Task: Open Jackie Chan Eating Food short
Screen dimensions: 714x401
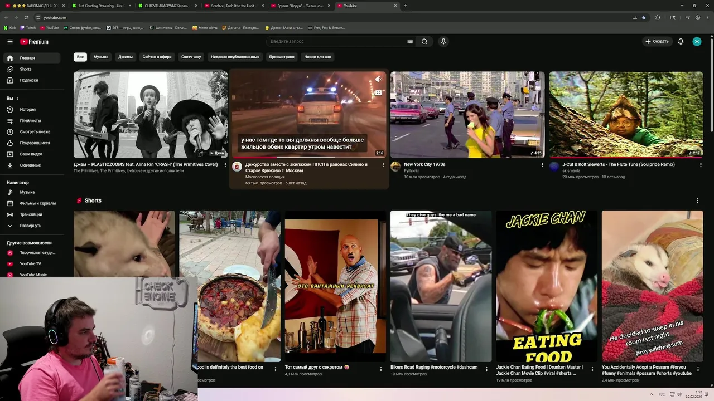Action: coord(547,286)
